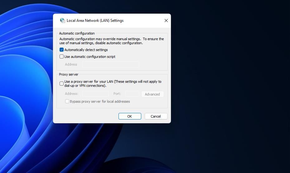Click the Automatic configuration group label

pos(77,33)
